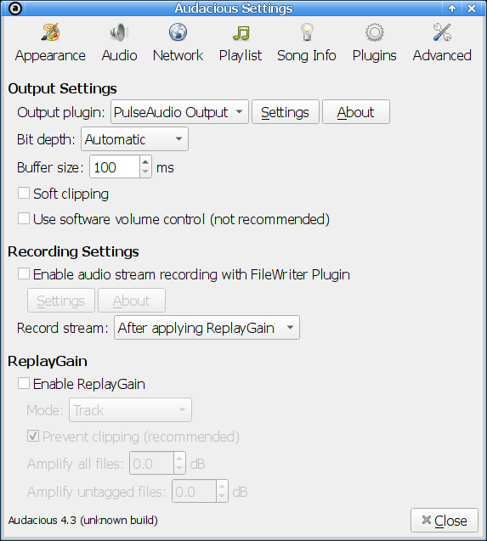Open Advanced tools icon
The image size is (487, 541).
pos(442,32)
